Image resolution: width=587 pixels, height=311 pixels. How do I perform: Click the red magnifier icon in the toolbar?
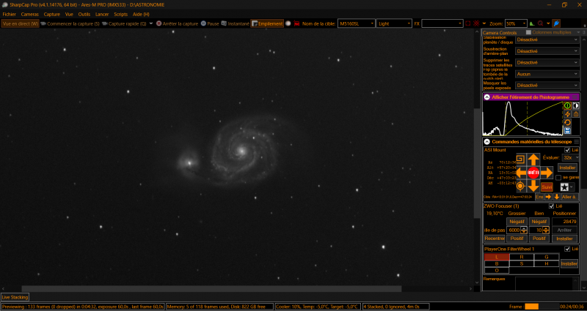[540, 23]
